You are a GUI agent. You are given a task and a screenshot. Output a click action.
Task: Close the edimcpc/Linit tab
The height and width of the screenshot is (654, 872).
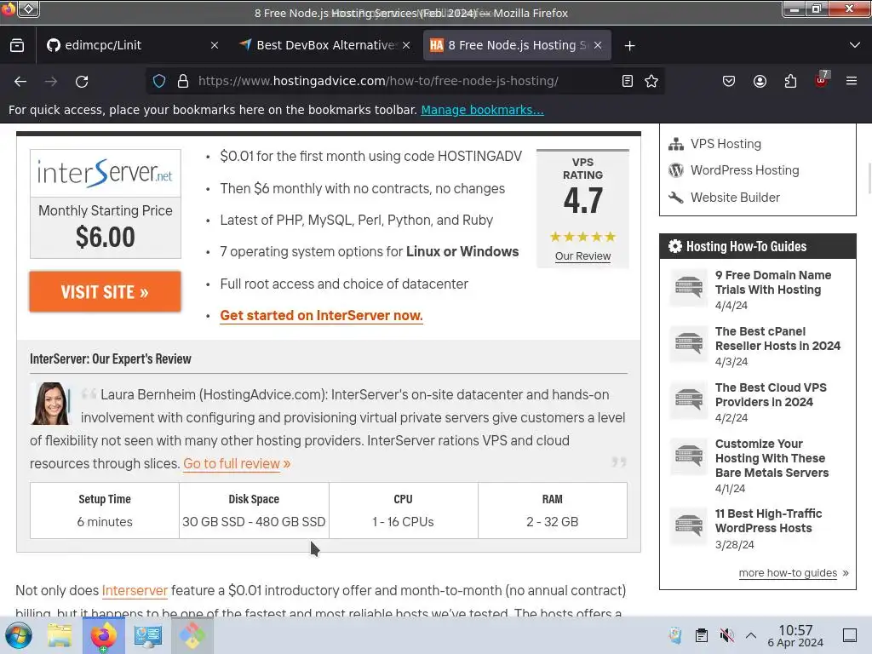pyautogui.click(x=215, y=46)
